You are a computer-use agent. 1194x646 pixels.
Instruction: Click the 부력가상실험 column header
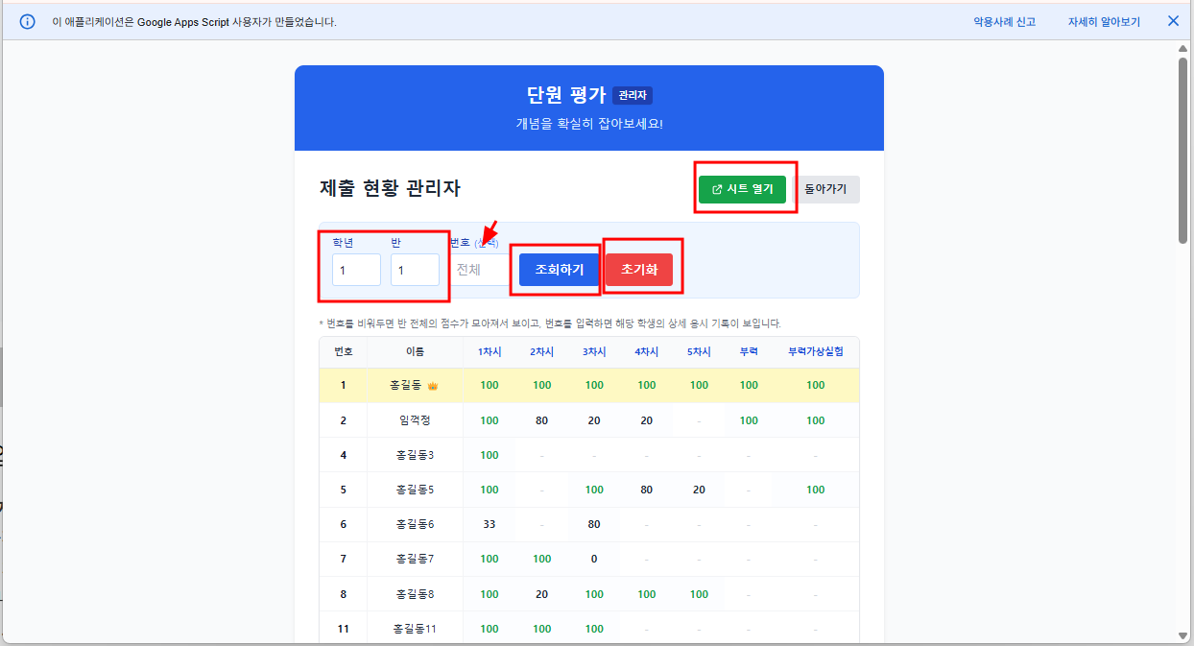click(x=816, y=351)
